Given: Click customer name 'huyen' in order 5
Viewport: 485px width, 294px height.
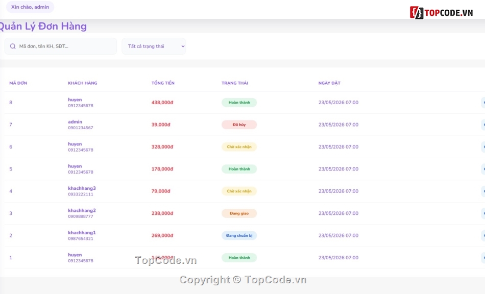Looking at the screenshot, I should 75,166.
